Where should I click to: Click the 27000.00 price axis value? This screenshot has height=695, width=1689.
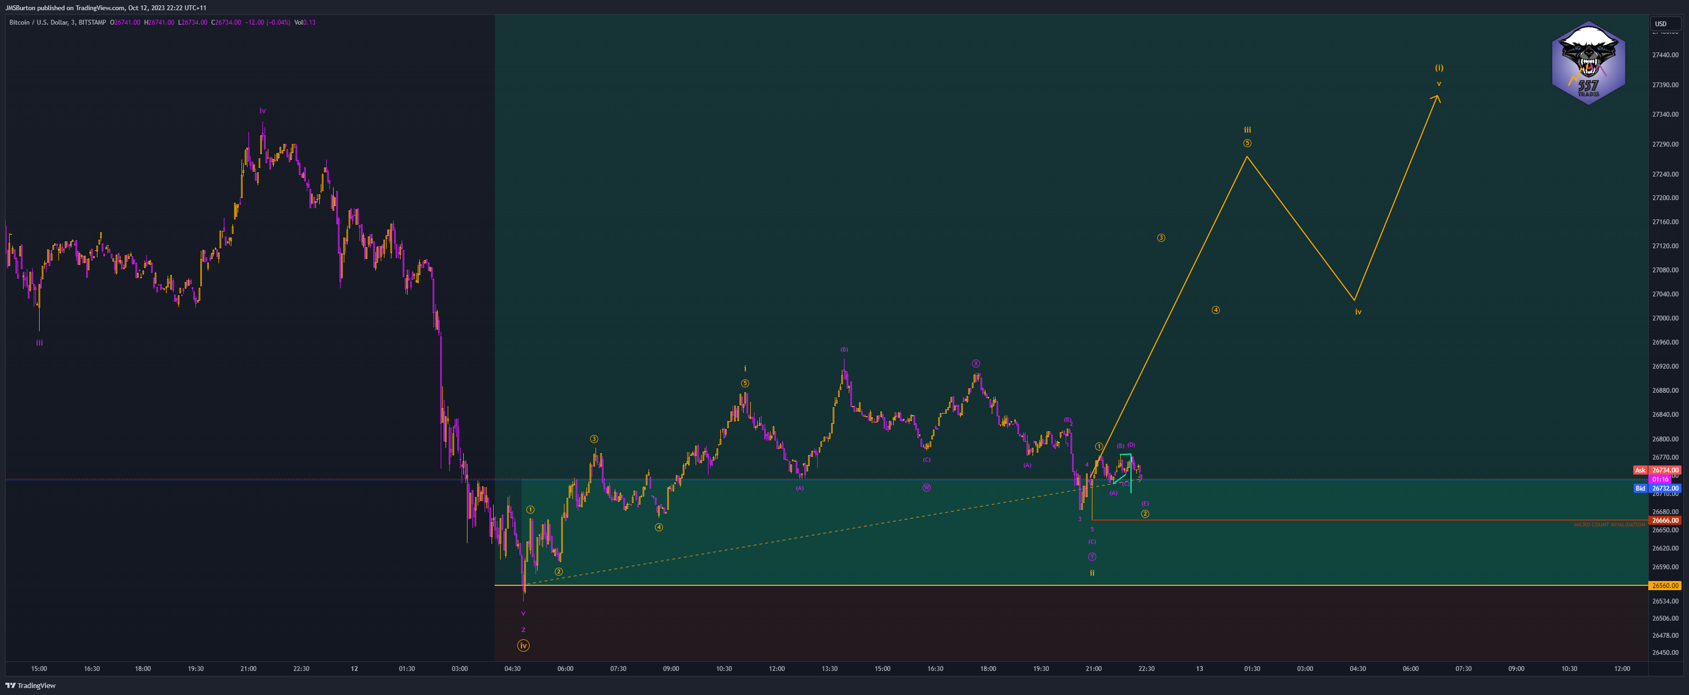tap(1665, 318)
